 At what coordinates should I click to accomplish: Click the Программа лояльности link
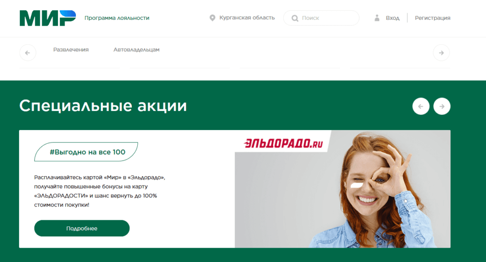click(117, 18)
